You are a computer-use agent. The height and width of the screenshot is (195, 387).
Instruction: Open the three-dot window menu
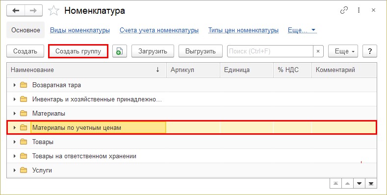pyautogui.click(x=359, y=10)
